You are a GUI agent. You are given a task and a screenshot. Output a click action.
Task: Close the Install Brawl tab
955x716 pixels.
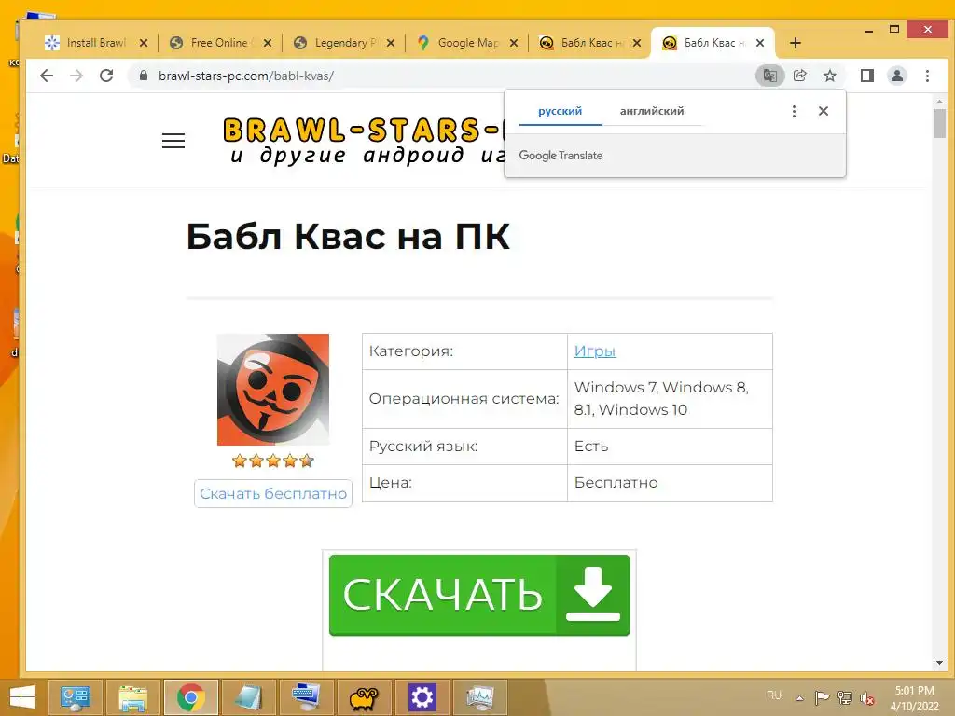143,43
